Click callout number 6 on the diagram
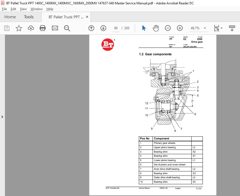This screenshot has height=196, width=240. pos(195,114)
